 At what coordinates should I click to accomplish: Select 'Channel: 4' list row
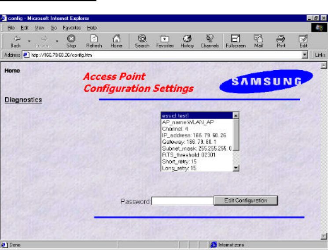197,129
